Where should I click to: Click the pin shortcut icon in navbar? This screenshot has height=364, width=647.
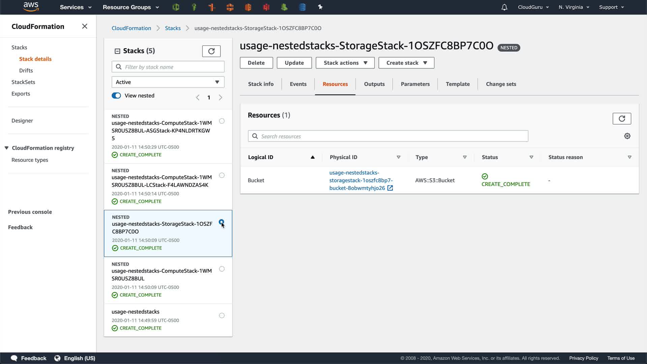[x=320, y=7]
